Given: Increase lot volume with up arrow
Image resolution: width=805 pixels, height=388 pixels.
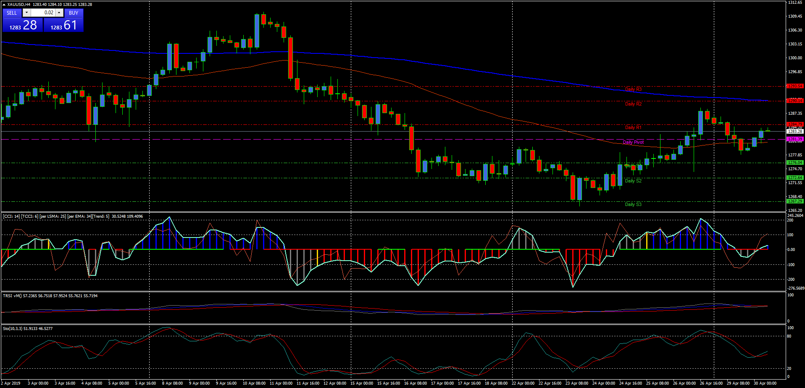Looking at the screenshot, I should 59,13.
